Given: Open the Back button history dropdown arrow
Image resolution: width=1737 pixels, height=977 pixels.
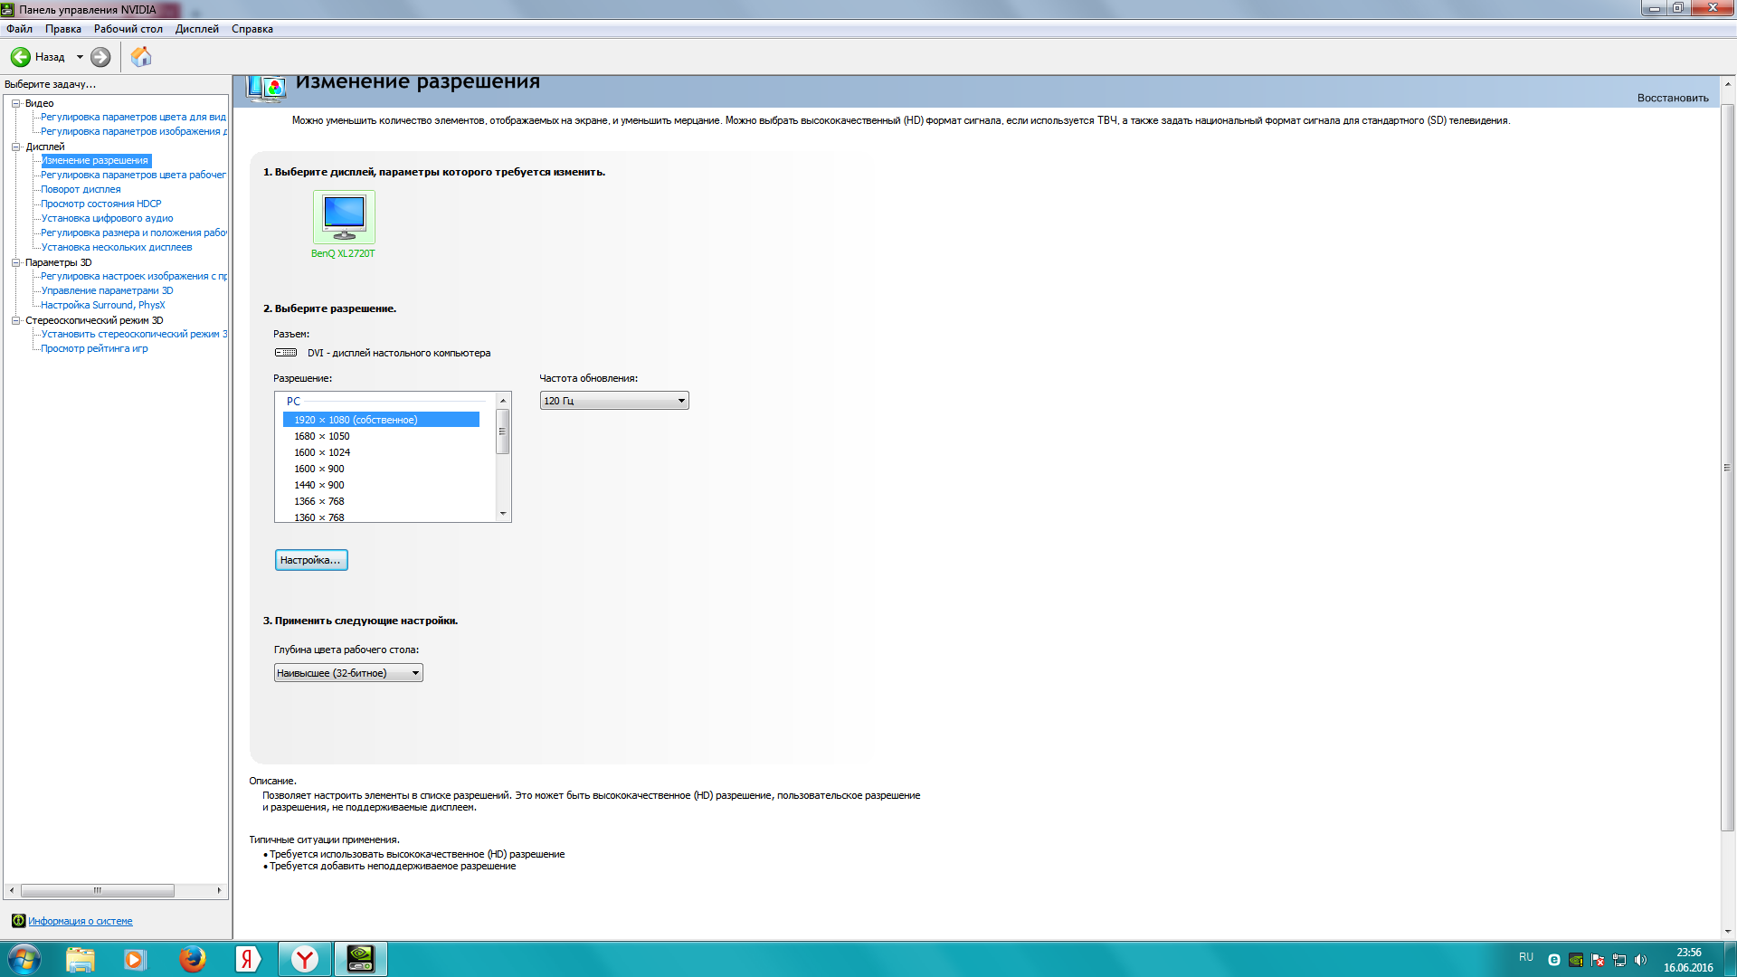Looking at the screenshot, I should 80,57.
